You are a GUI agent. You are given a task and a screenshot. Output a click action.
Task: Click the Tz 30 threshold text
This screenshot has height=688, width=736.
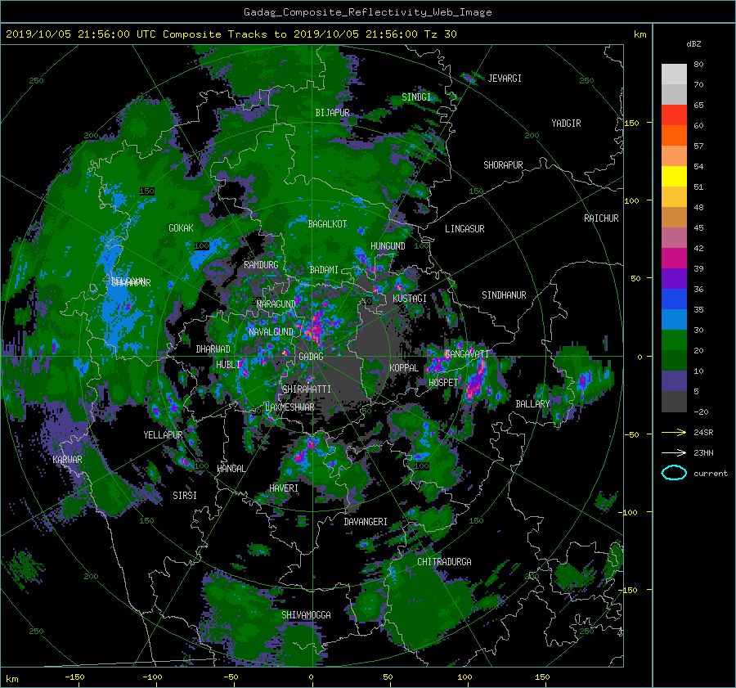click(x=440, y=34)
